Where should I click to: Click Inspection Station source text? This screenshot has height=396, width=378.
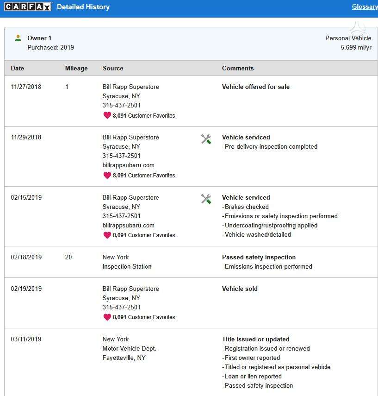tap(127, 267)
